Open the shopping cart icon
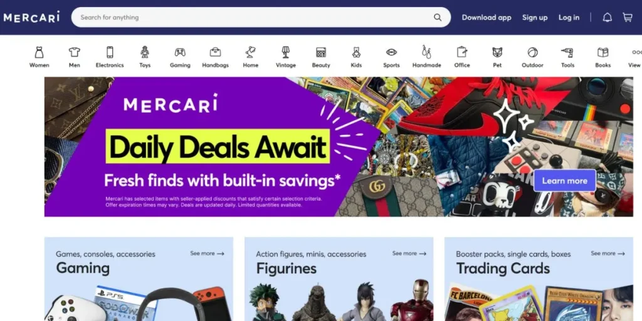This screenshot has height=321, width=642. tap(627, 18)
